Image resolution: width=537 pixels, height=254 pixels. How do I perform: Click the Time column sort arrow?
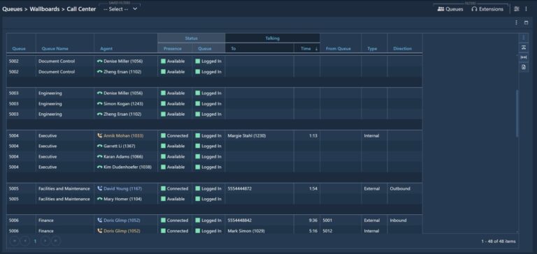pyautogui.click(x=316, y=49)
